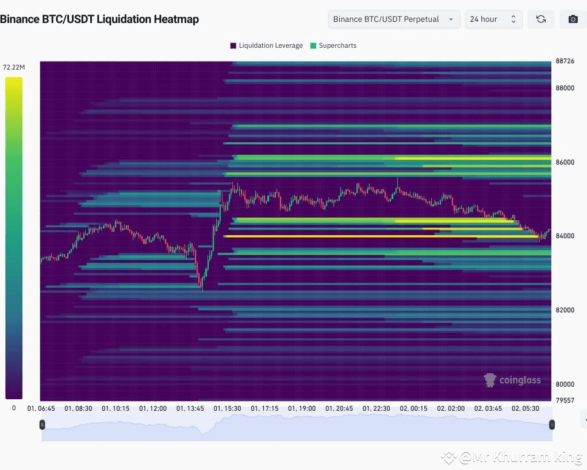Click the 0 minimum scale label
This screenshot has height=470, width=587.
coord(14,408)
